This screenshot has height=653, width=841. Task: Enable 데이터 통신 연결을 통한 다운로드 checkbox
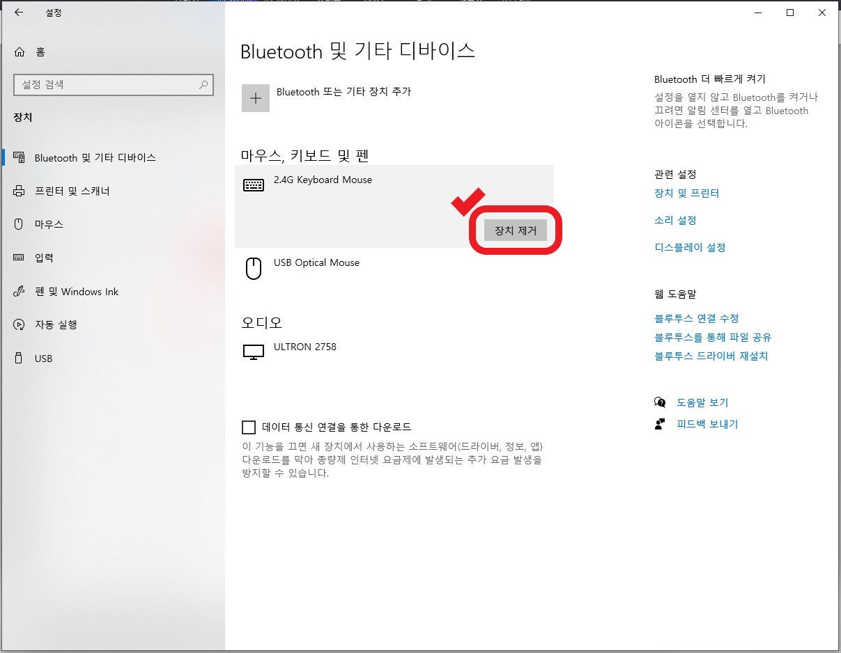tap(249, 427)
